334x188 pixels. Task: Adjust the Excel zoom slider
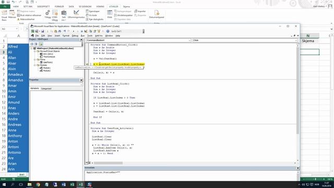(x=315, y=179)
